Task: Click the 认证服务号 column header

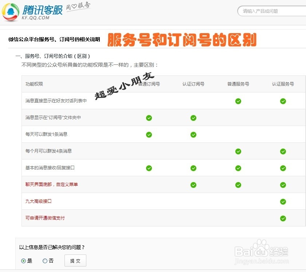Action: click(x=283, y=84)
